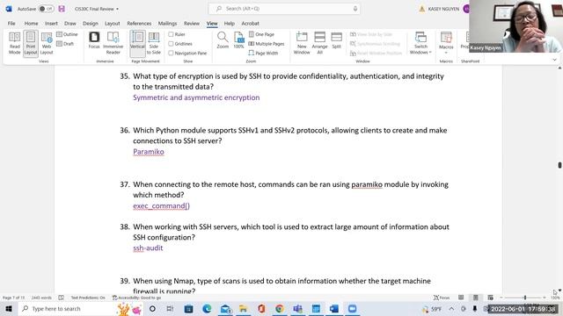The image size is (563, 316).
Task: Toggle the AutoSave switch
Action: [x=46, y=9]
